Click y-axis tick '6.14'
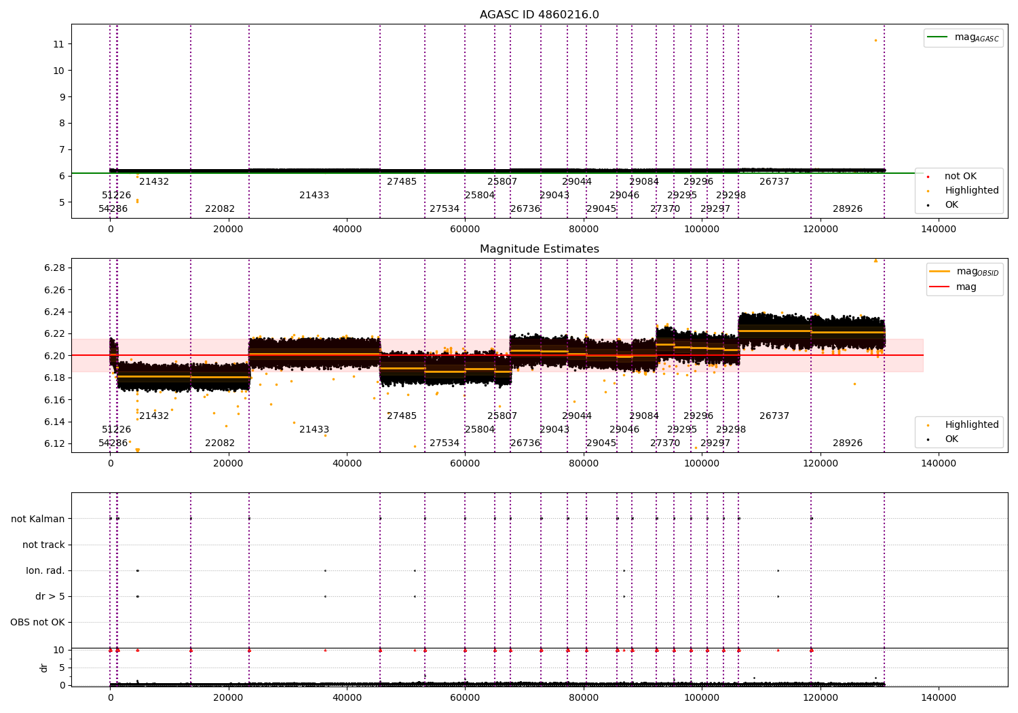The width and height of the screenshot is (1018, 713). click(54, 422)
